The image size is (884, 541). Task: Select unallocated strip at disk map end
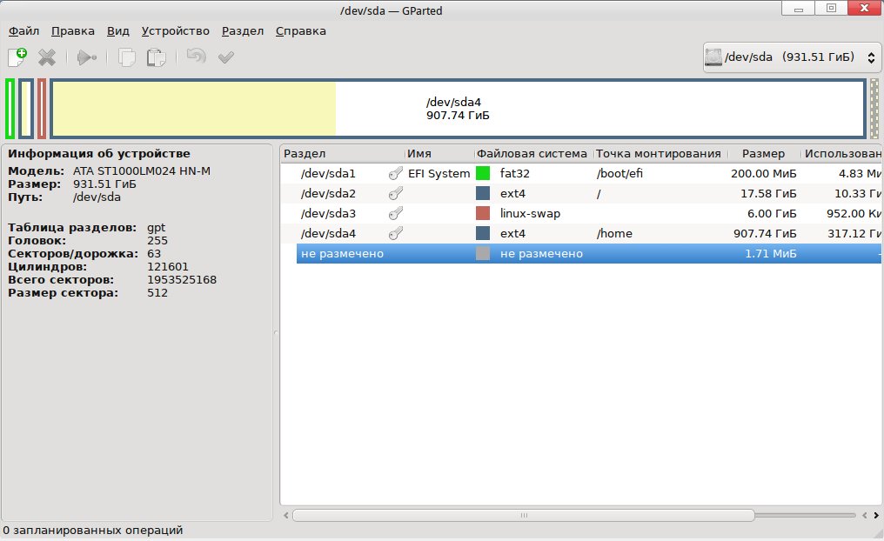[x=874, y=109]
